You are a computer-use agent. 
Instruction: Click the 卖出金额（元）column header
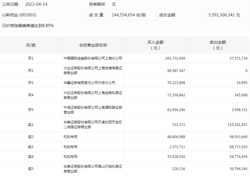coord(218,45)
